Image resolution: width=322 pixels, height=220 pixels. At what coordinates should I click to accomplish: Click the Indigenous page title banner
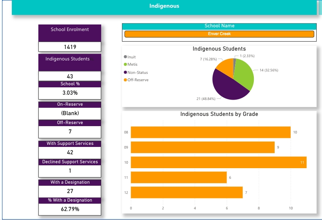pos(164,7)
